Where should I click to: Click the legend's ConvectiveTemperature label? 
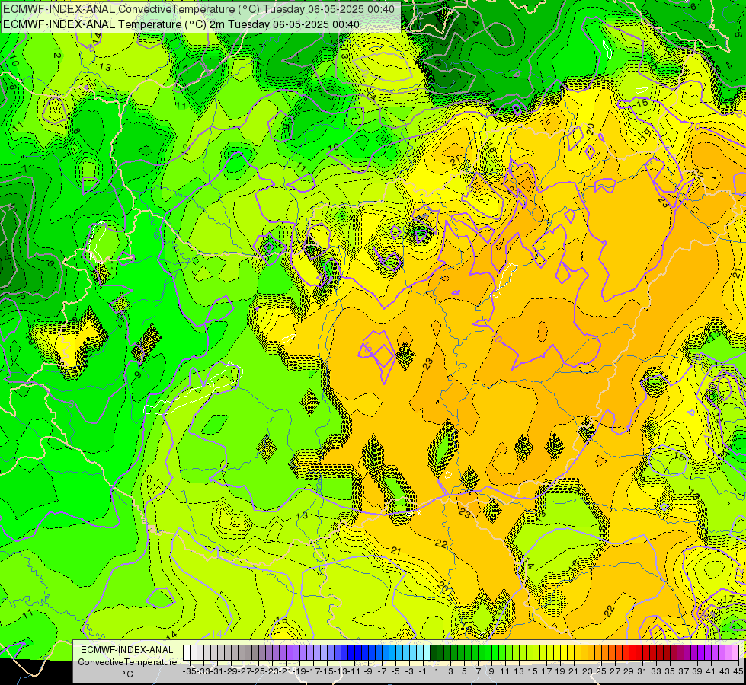pos(127,661)
